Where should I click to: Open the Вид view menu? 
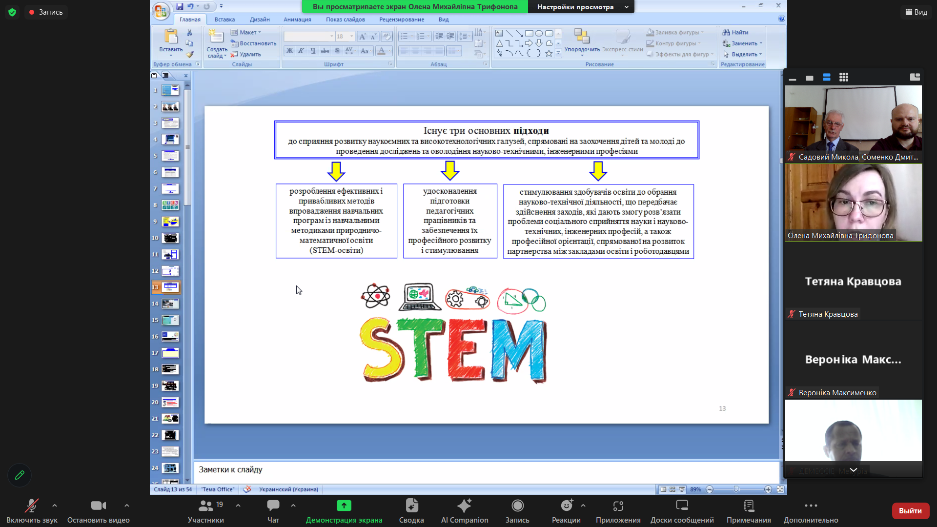click(x=916, y=12)
